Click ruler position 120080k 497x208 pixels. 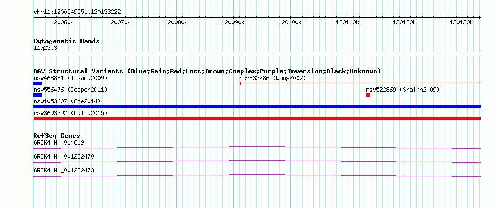coord(176,23)
